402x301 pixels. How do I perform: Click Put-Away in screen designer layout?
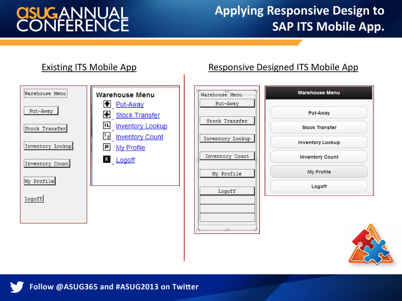click(227, 103)
